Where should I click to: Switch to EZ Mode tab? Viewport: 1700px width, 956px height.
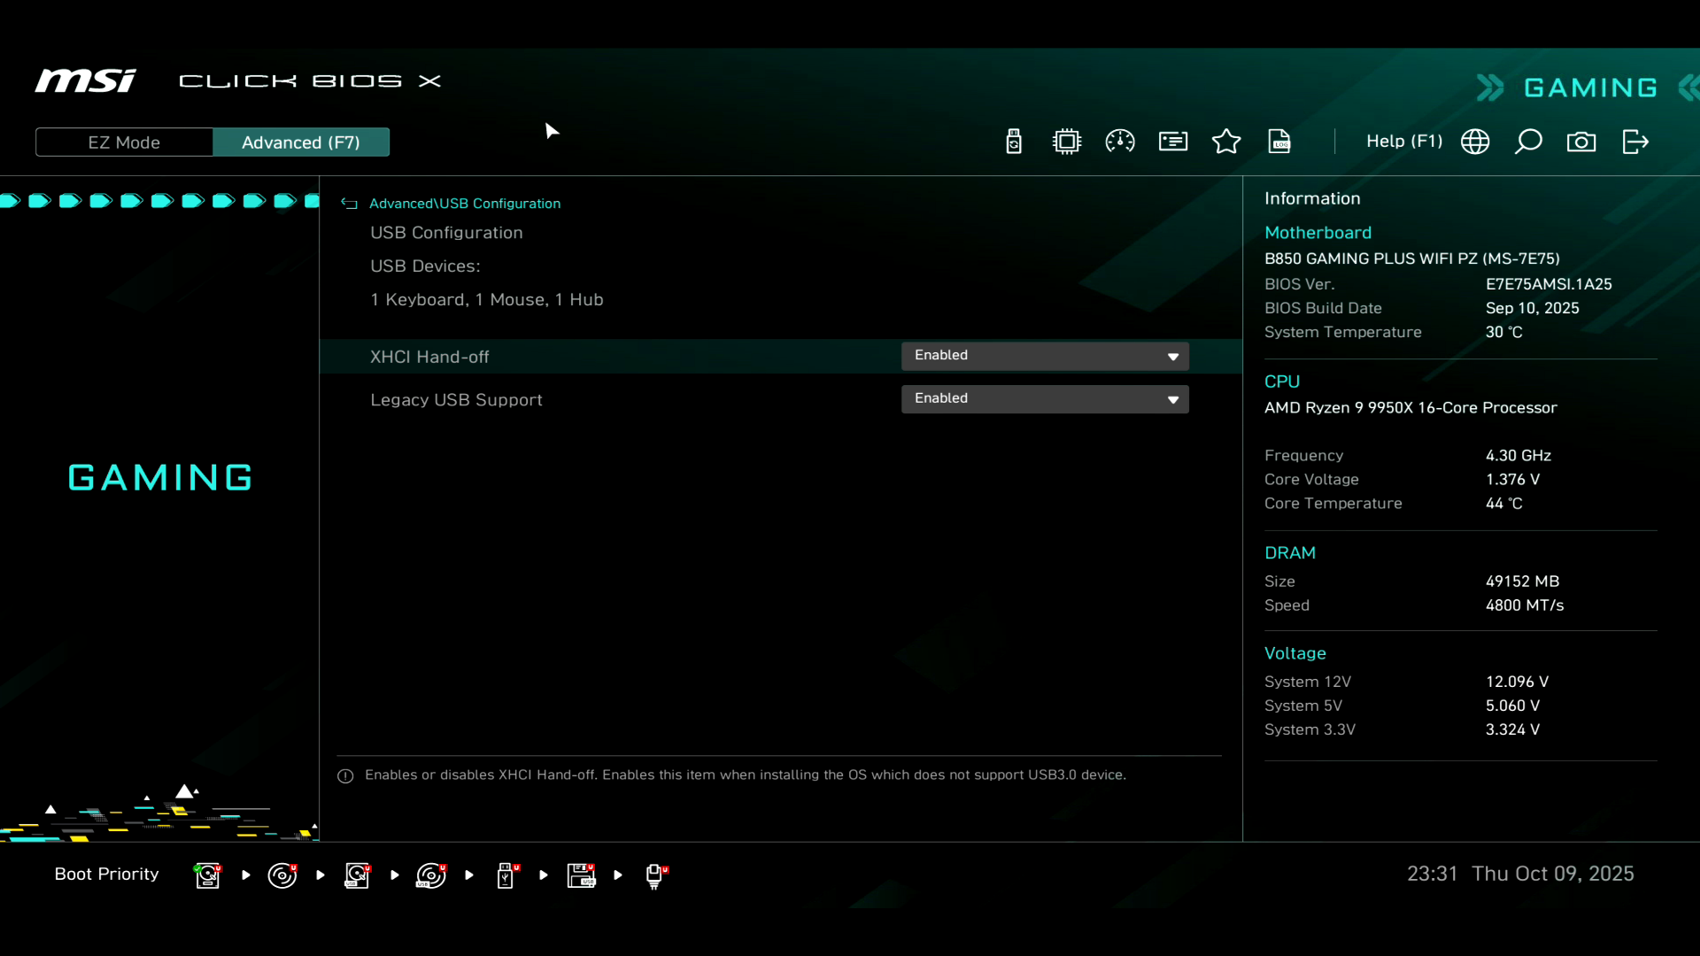[x=124, y=143]
